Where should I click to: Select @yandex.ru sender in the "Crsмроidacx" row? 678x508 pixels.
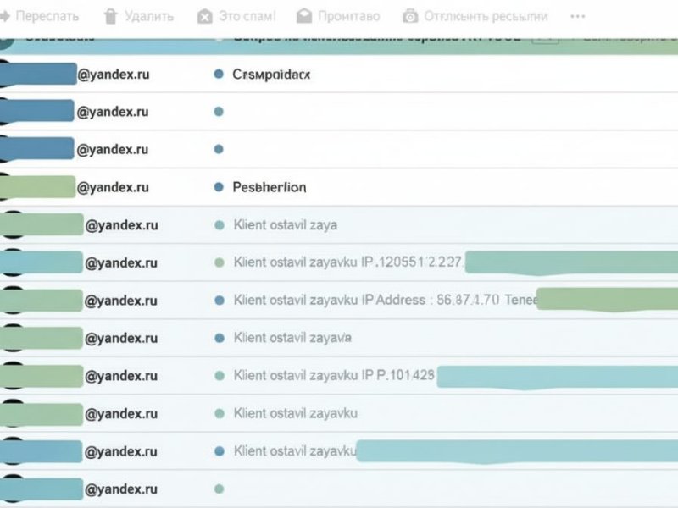(114, 75)
